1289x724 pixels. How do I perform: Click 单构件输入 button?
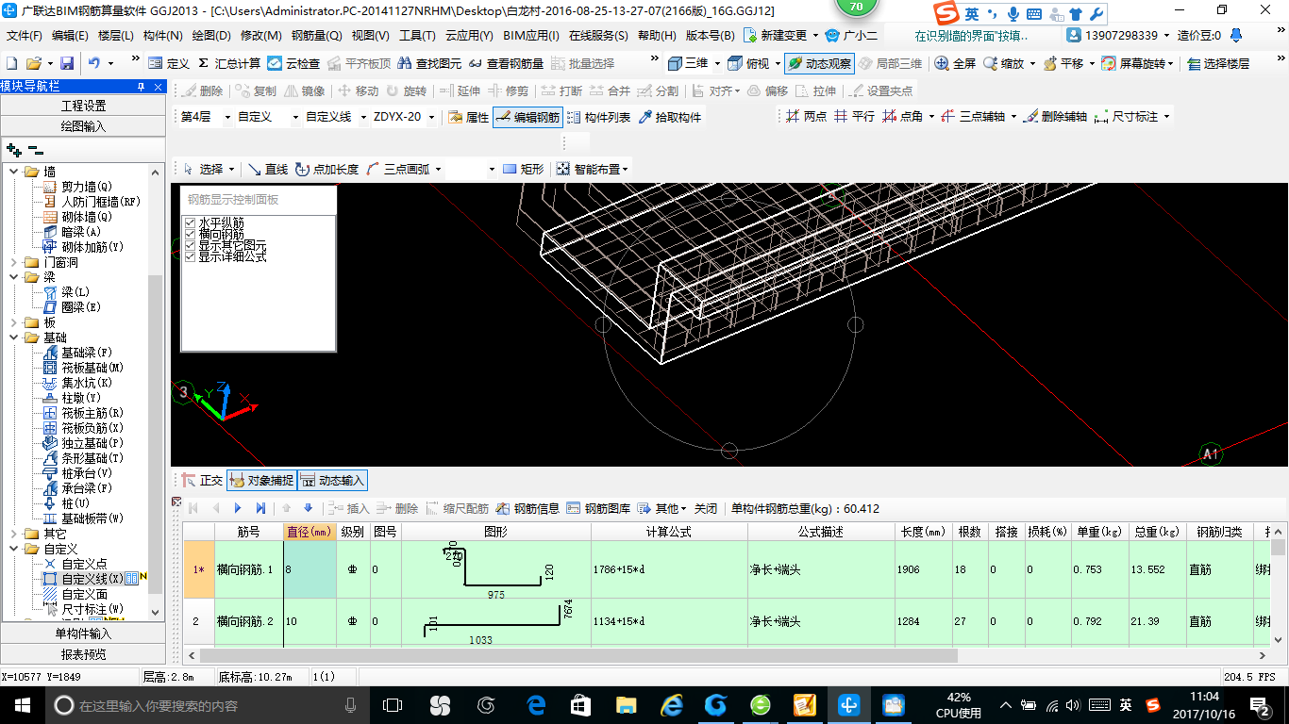click(x=83, y=633)
